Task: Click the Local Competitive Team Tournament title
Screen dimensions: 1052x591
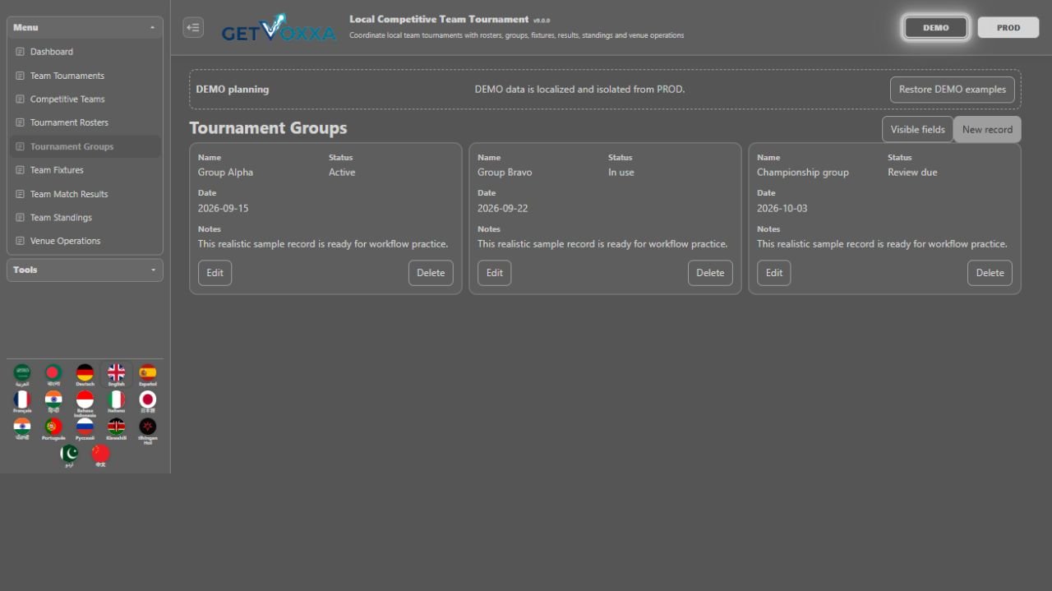Action: (x=439, y=19)
